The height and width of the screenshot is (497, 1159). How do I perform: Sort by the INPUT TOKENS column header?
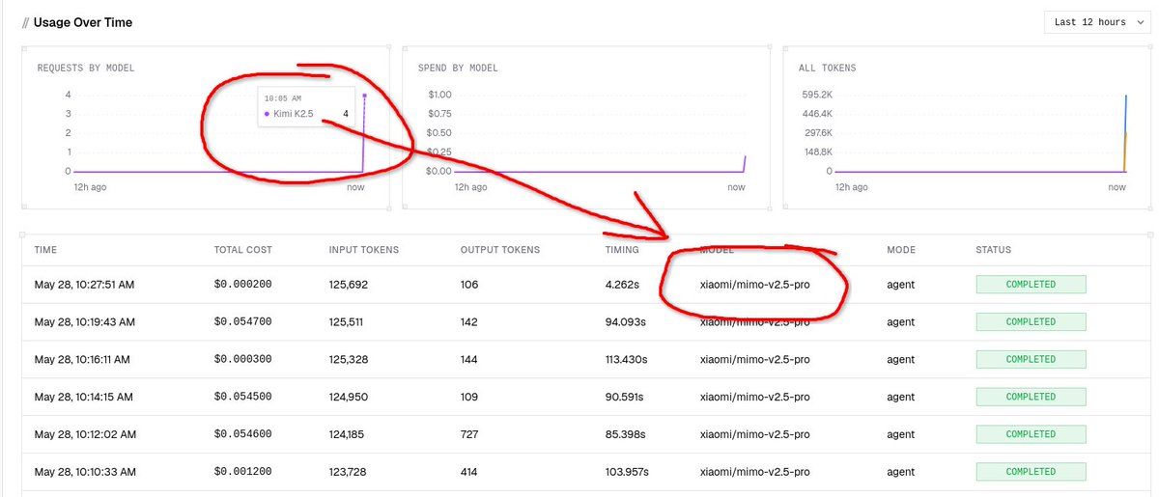[364, 250]
